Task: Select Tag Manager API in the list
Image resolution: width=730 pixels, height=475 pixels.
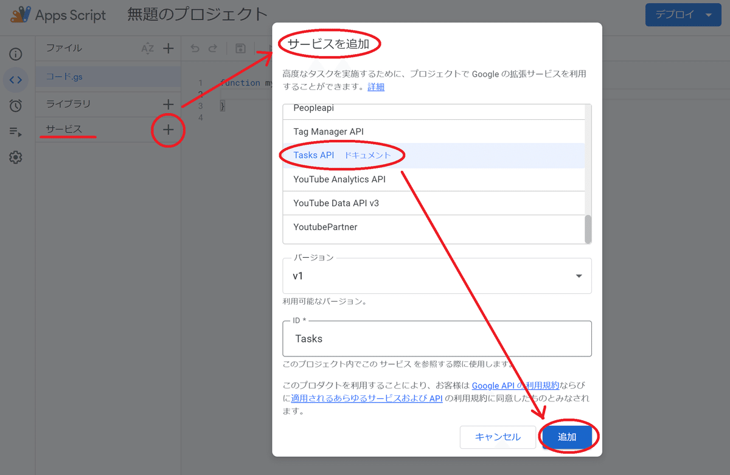Action: tap(434, 131)
